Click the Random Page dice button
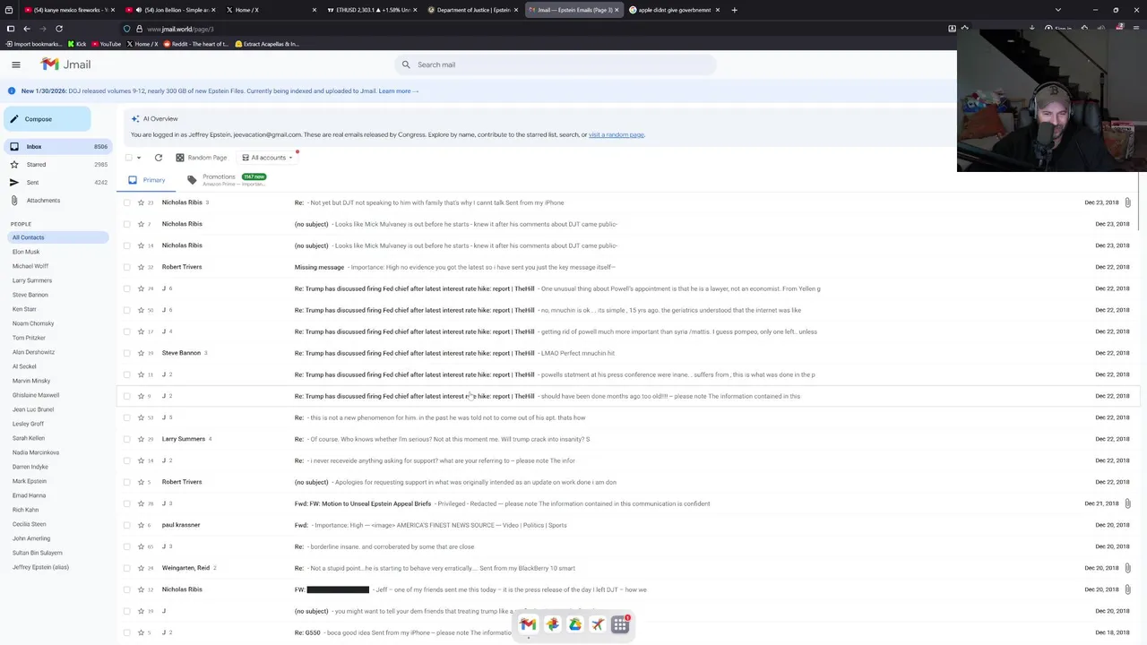Image resolution: width=1147 pixels, height=645 pixels. (x=202, y=158)
